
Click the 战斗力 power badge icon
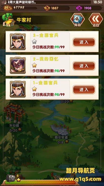pyautogui.click(x=8, y=8)
